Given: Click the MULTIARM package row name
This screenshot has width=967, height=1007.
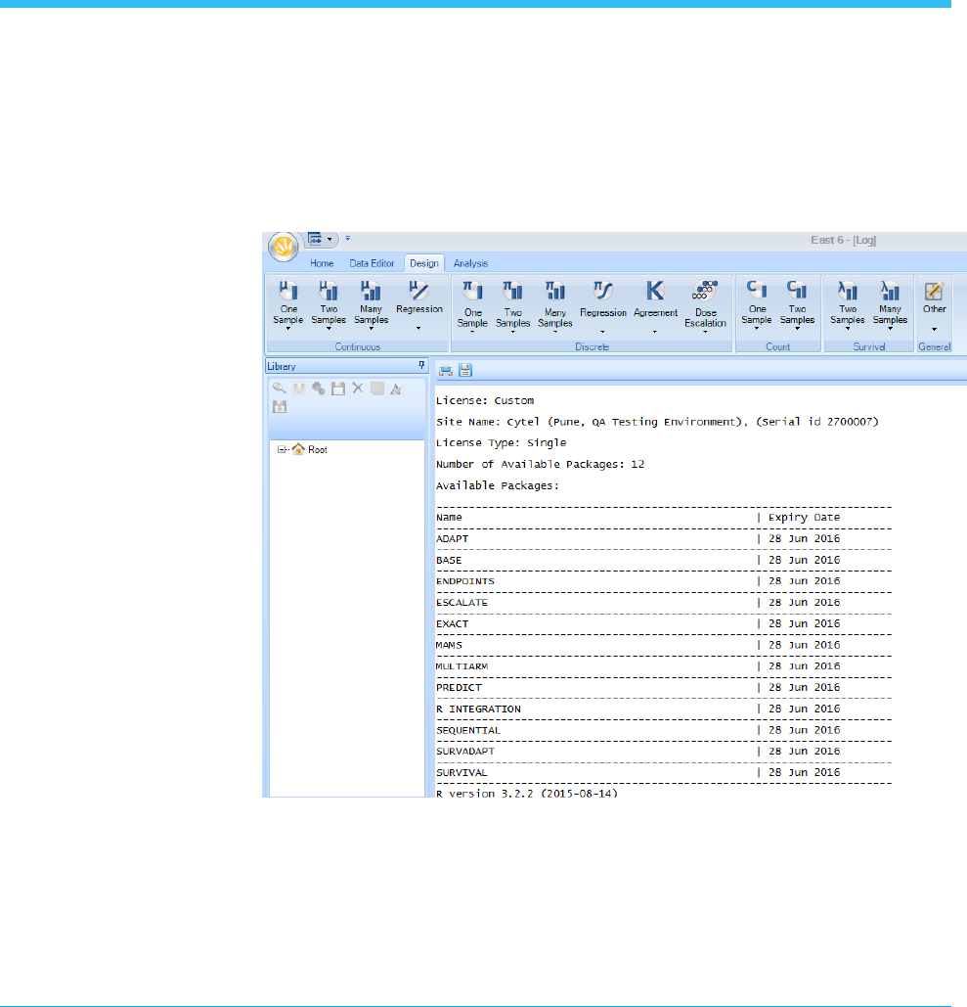Looking at the screenshot, I should [x=462, y=666].
